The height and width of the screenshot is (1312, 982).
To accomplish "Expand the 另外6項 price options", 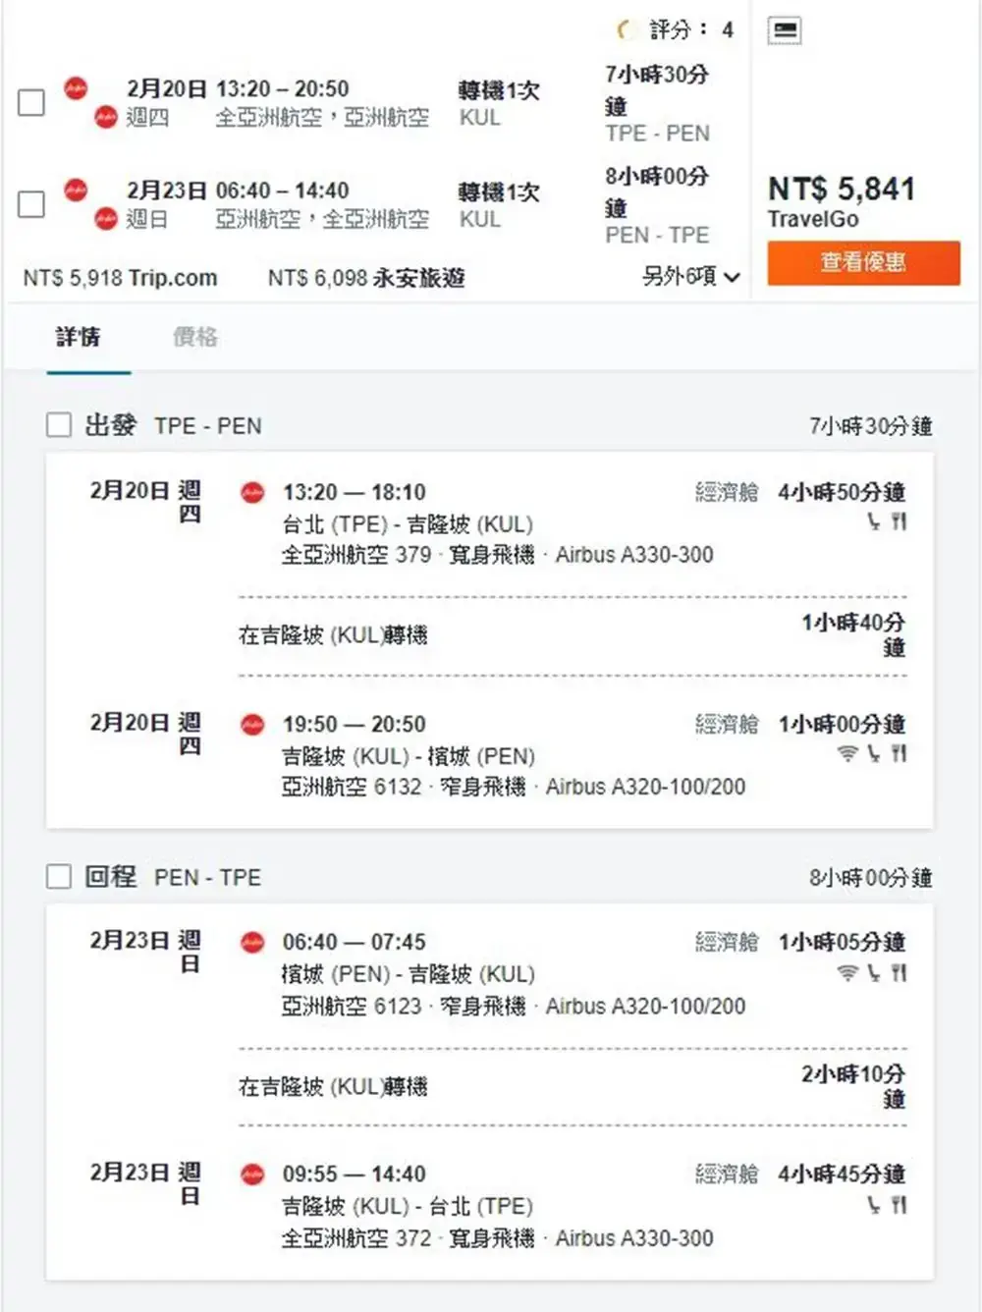I will pyautogui.click(x=690, y=276).
